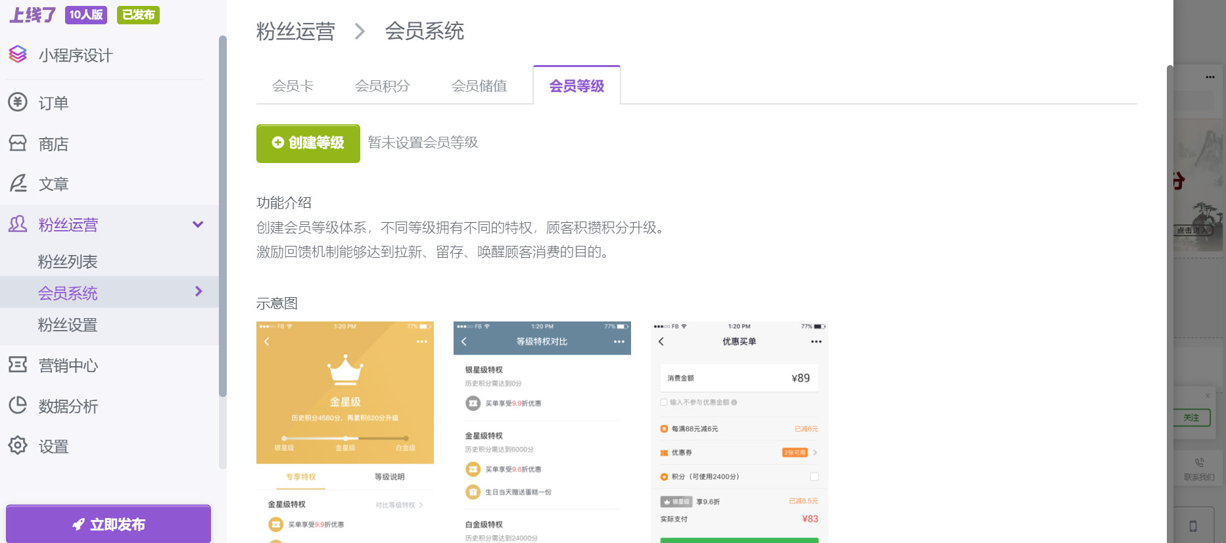1226x543 pixels.
Task: Click the three-dot menu in preview panel
Action: click(x=1210, y=77)
